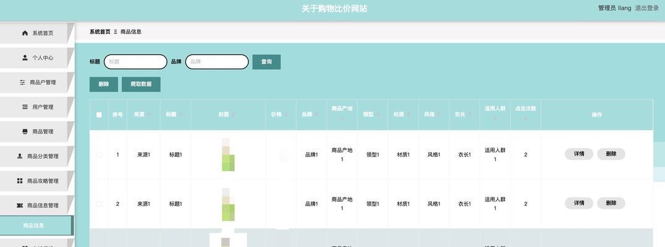665x247 pixels.
Task: Click the 品牌1 cell in row 1
Action: [x=311, y=155]
